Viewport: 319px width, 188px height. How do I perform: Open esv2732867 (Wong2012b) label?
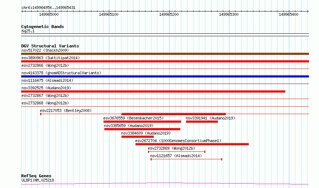(45, 95)
